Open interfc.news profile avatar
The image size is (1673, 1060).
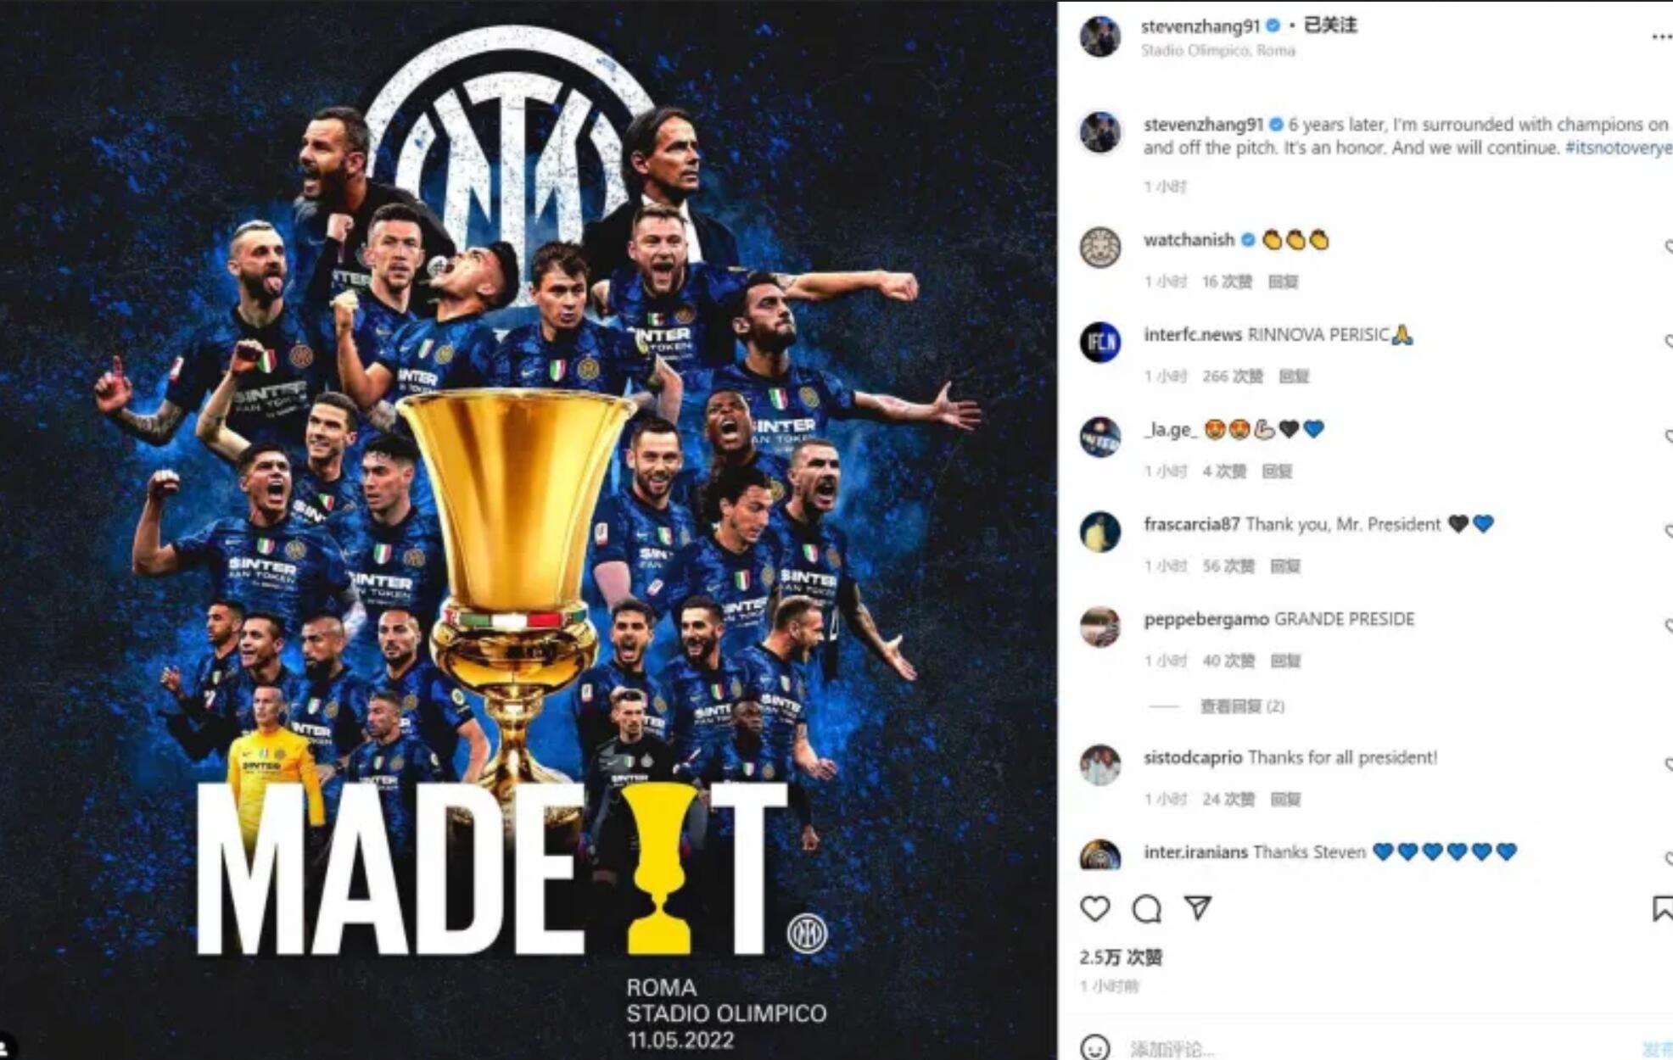(x=1100, y=342)
